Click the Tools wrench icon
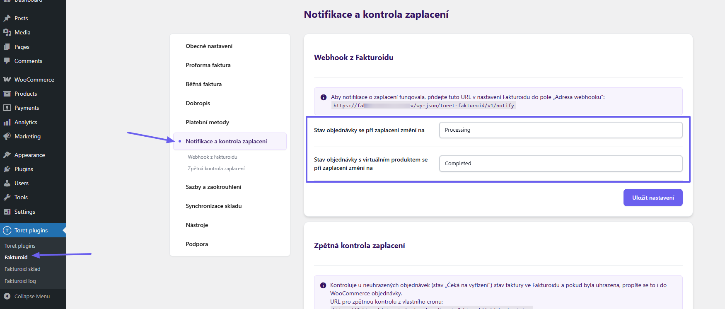The image size is (725, 309). (x=7, y=197)
